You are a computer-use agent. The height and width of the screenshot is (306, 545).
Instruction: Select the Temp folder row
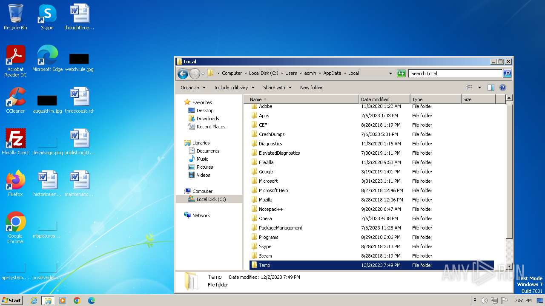click(371, 265)
